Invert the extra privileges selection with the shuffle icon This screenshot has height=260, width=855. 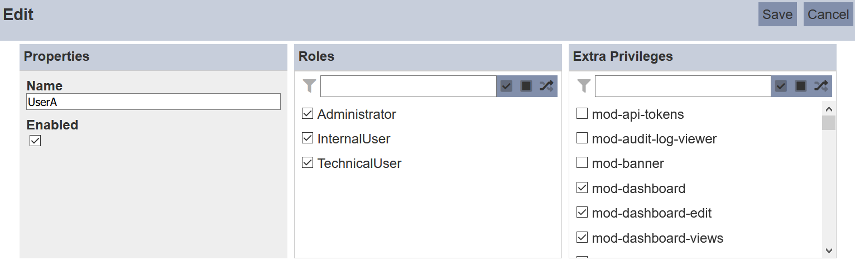click(821, 86)
